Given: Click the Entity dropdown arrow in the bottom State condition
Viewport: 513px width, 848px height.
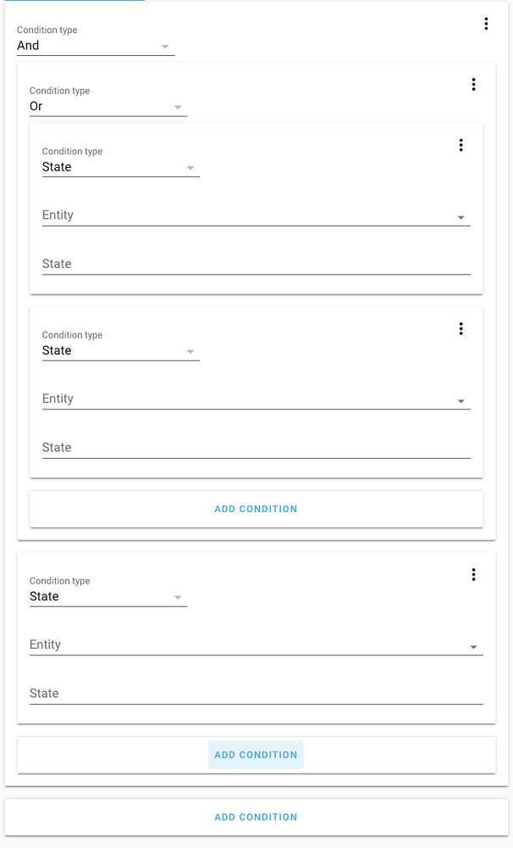Looking at the screenshot, I should (x=475, y=647).
